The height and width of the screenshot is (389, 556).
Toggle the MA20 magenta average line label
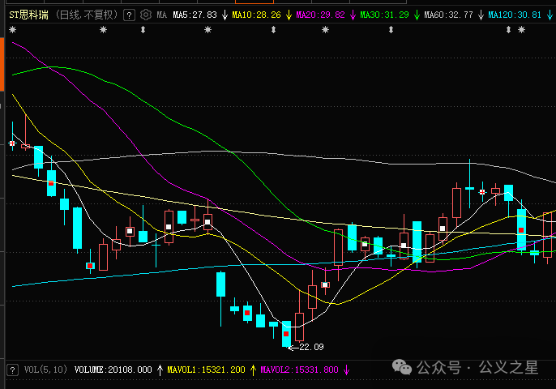(321, 15)
